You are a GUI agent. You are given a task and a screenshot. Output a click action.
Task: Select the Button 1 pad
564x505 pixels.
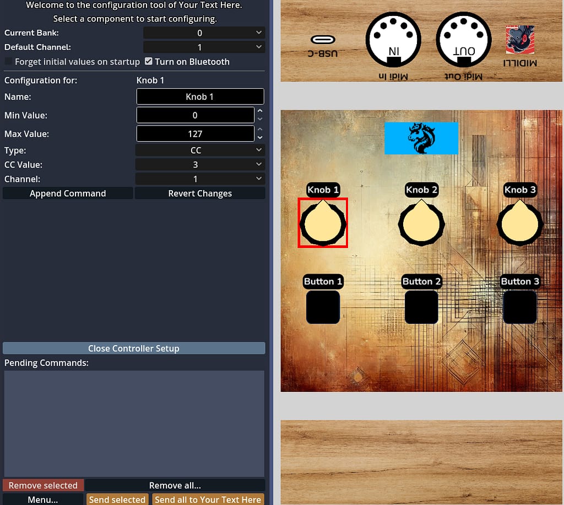pyautogui.click(x=323, y=307)
